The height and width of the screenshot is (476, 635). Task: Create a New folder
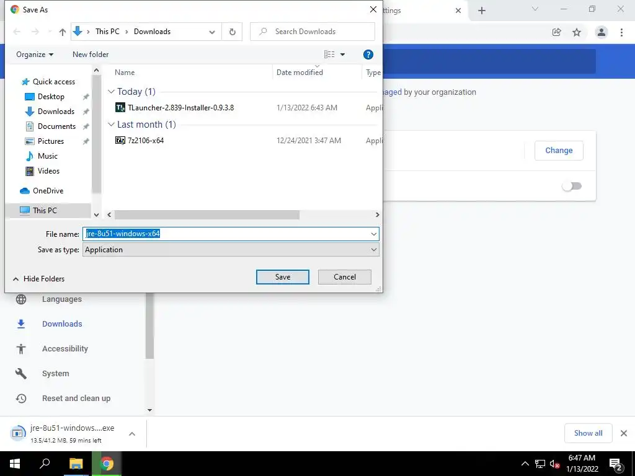pyautogui.click(x=91, y=55)
